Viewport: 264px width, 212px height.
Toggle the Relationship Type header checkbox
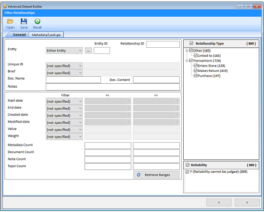[x=191, y=43]
